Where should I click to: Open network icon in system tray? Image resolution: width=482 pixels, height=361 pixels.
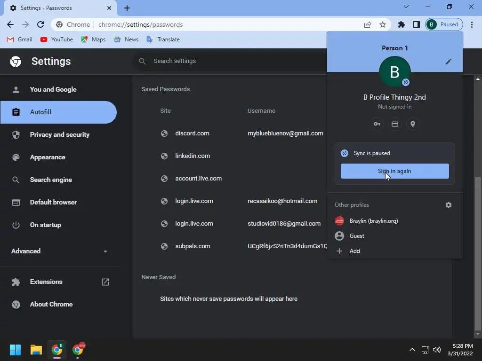[x=425, y=350]
